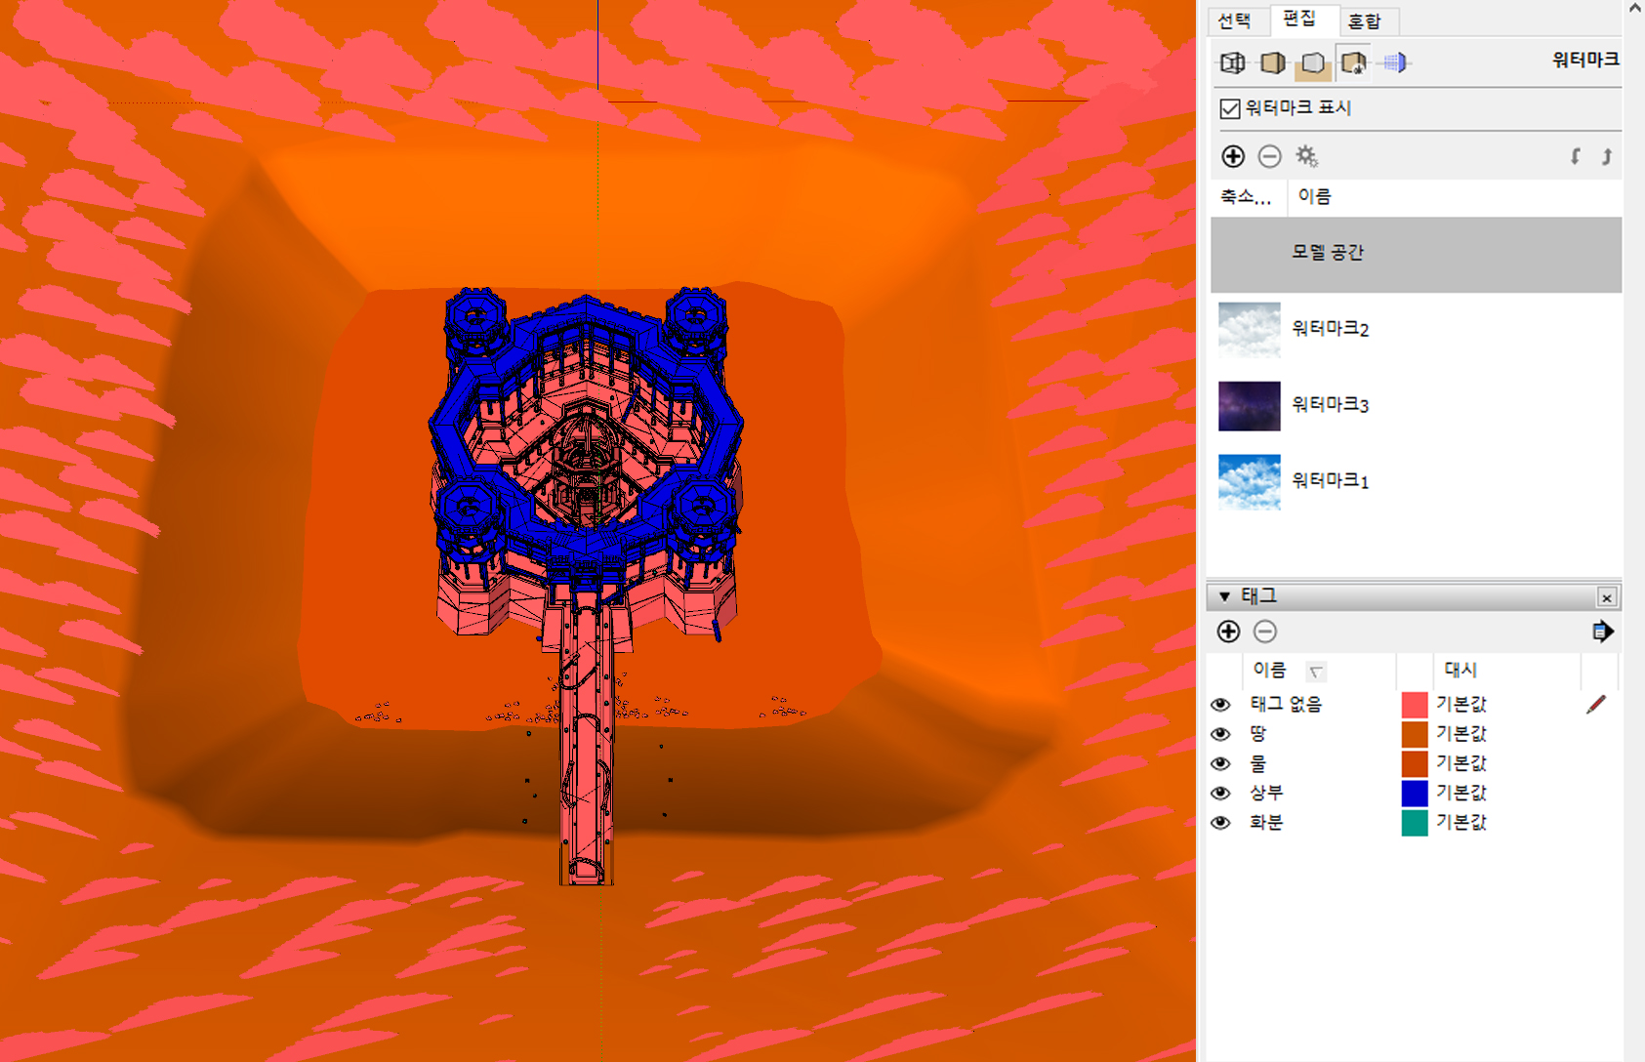
Task: Open the Edge settings icon
Action: pyautogui.click(x=1232, y=63)
